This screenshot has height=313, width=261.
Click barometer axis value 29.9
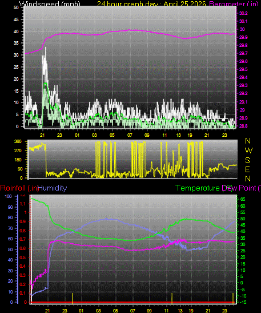pos(243,37)
